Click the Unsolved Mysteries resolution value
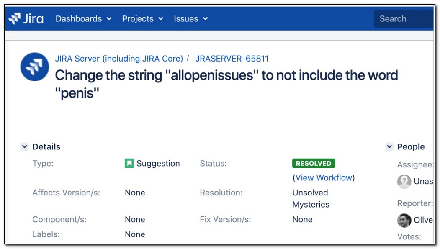440x249 pixels. 311,198
